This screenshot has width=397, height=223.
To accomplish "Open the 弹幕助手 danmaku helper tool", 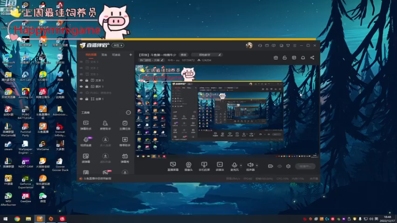I will pos(86,125).
